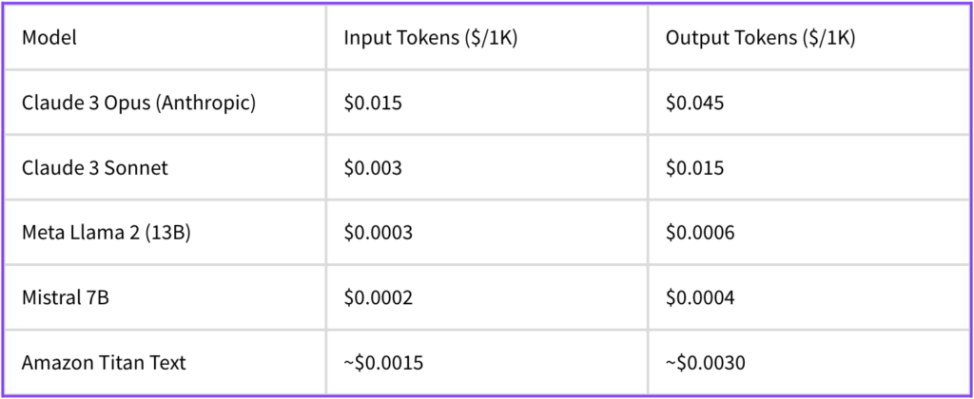
Task: Select the ~$0.0015 input price cell
Action: pos(383,364)
